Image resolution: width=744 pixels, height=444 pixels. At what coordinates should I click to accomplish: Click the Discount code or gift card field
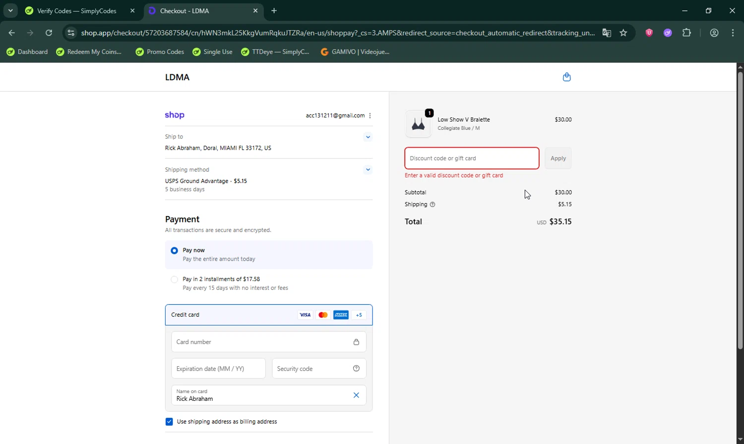click(472, 158)
